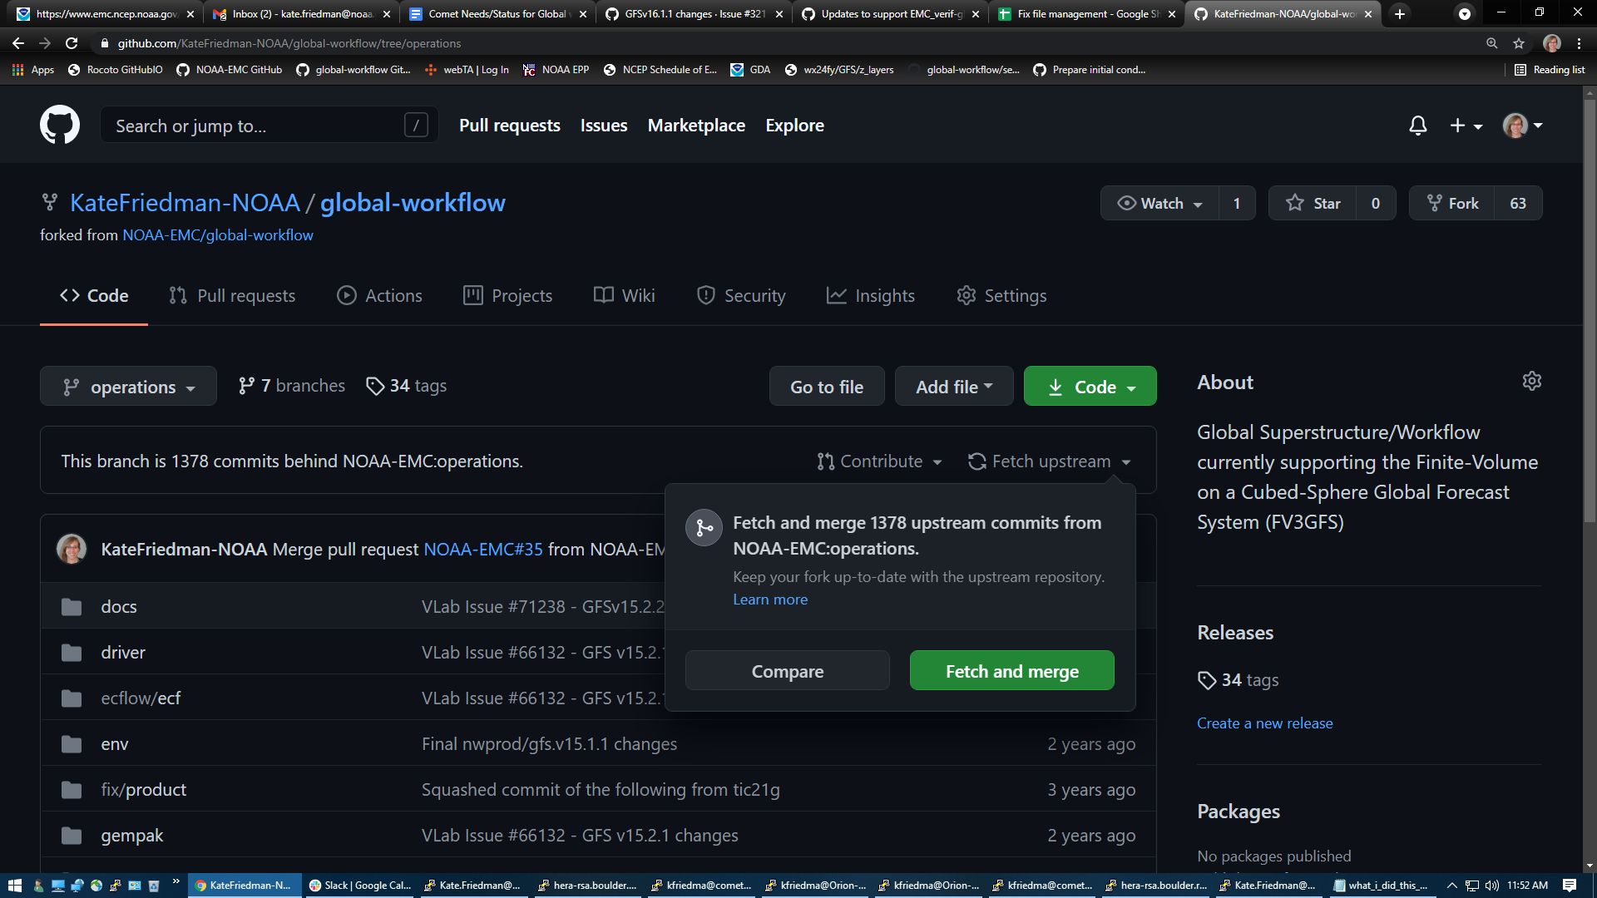This screenshot has height=898, width=1597.
Task: Open the KateFriedman-NOAA owner link
Action: click(185, 203)
